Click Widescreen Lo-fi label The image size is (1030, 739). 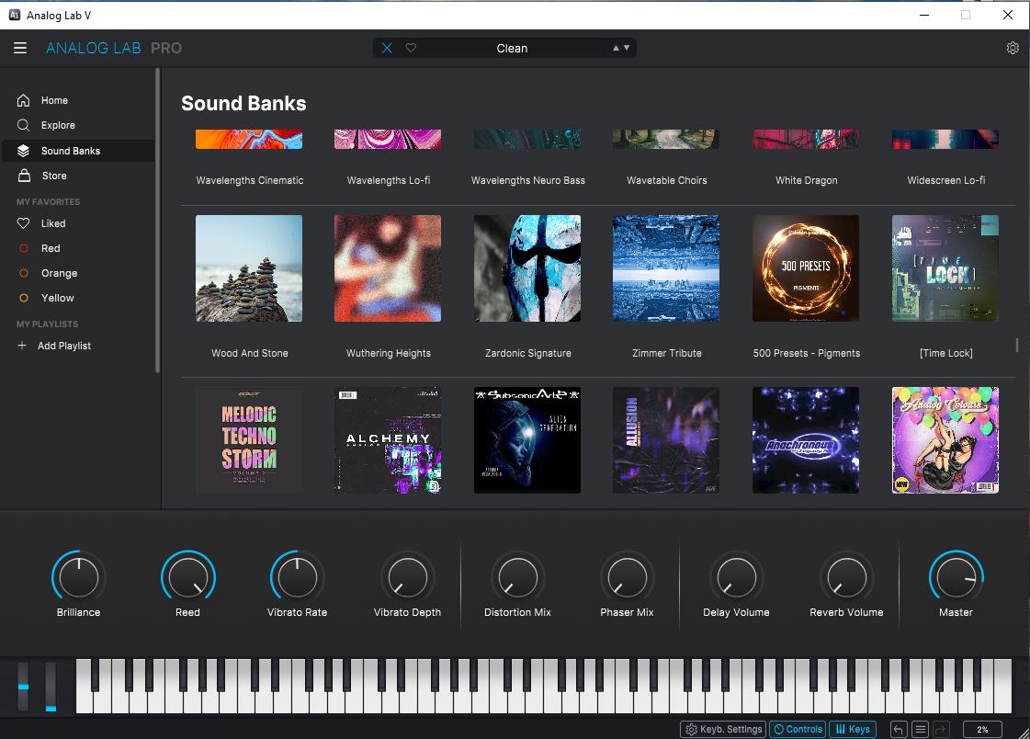(945, 181)
